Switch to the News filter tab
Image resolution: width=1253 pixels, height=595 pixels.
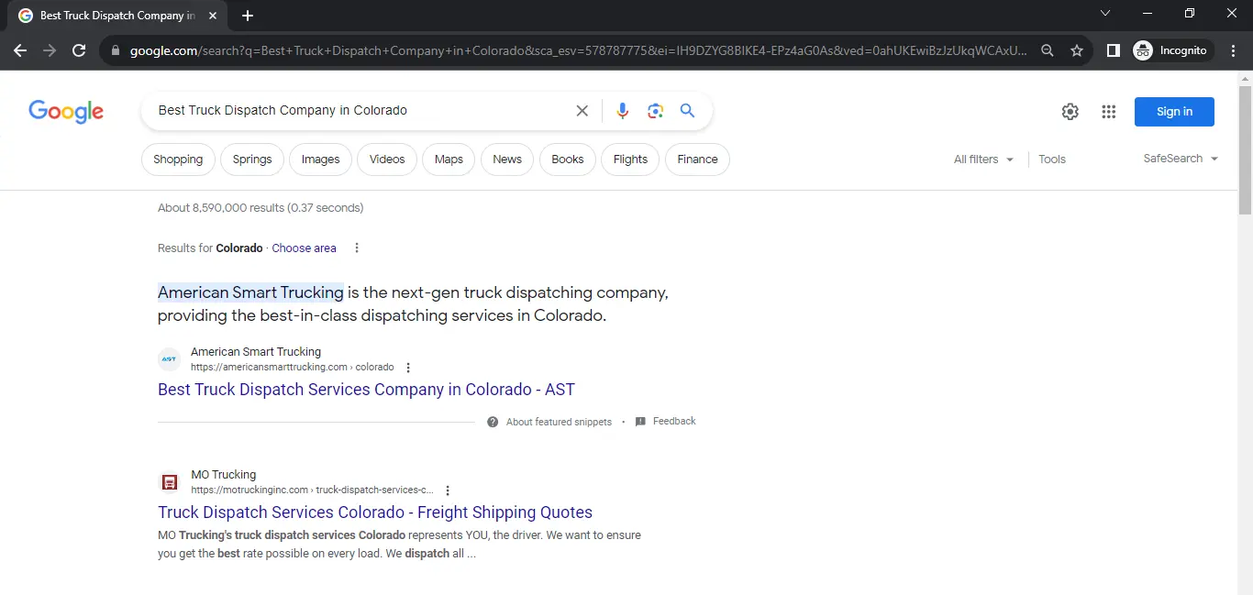click(506, 160)
